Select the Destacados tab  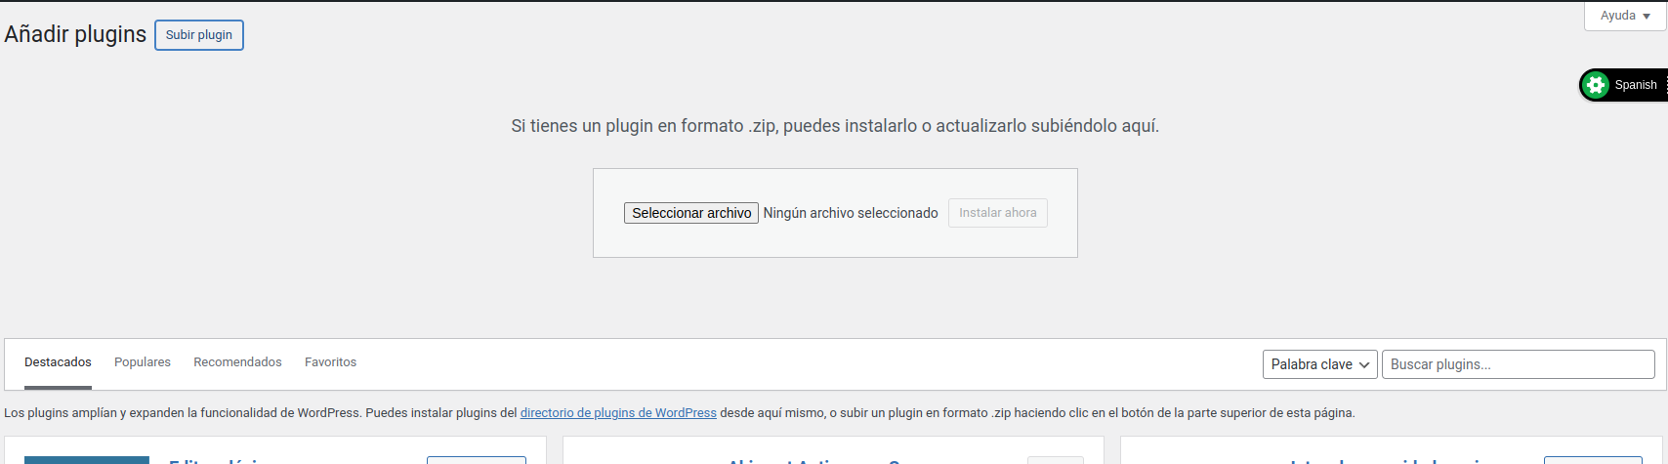[x=58, y=362]
